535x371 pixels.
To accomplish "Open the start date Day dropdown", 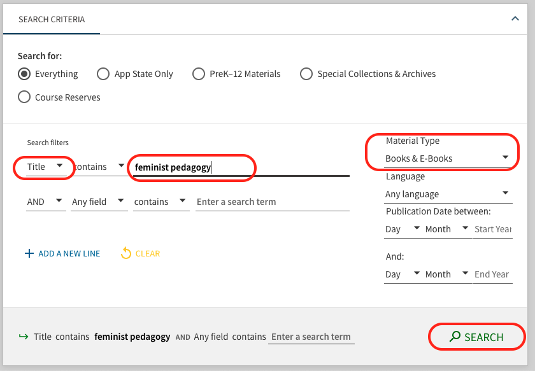I will (x=402, y=229).
